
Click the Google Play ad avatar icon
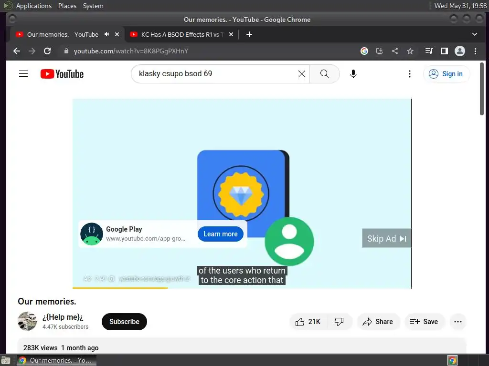92,234
